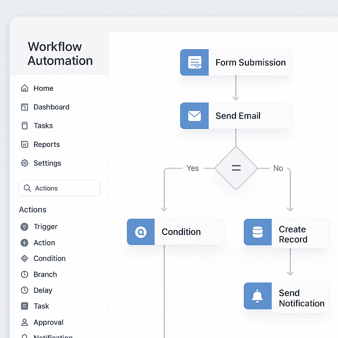The width and height of the screenshot is (338, 338).
Task: Click the form icon on Form Submission node
Action: pyautogui.click(x=194, y=62)
